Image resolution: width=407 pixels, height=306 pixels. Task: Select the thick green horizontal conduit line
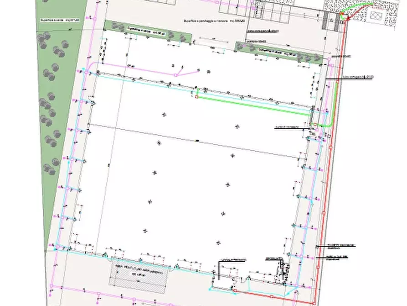click(255, 105)
